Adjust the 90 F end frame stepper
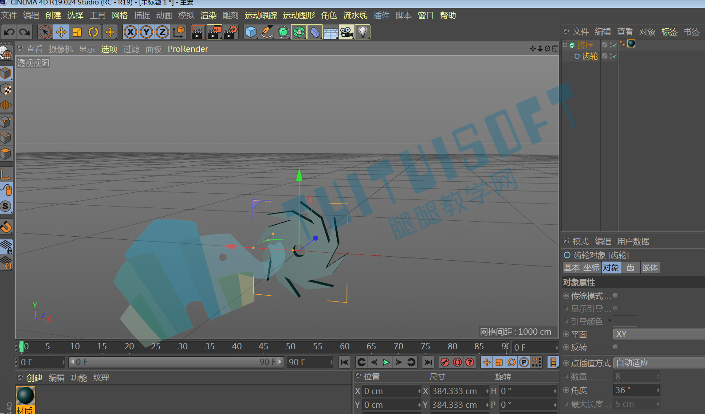Image resolution: width=705 pixels, height=414 pixels. click(x=331, y=362)
